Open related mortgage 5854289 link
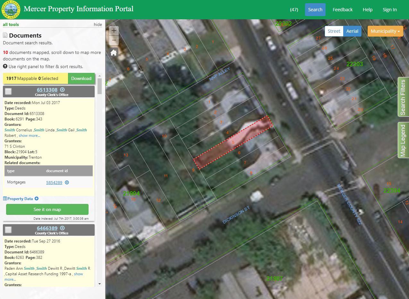 point(54,182)
